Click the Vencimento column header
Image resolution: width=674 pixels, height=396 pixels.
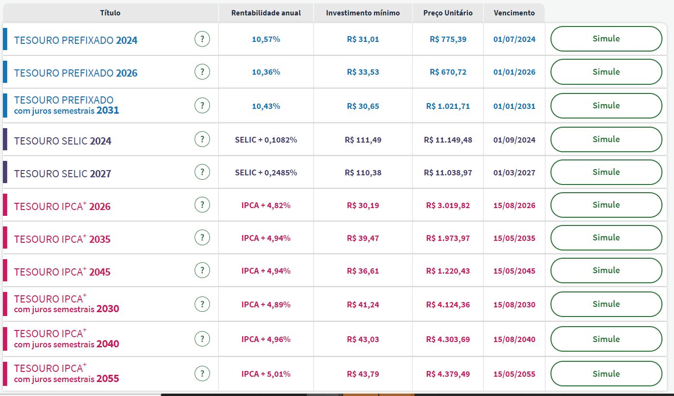pos(514,13)
